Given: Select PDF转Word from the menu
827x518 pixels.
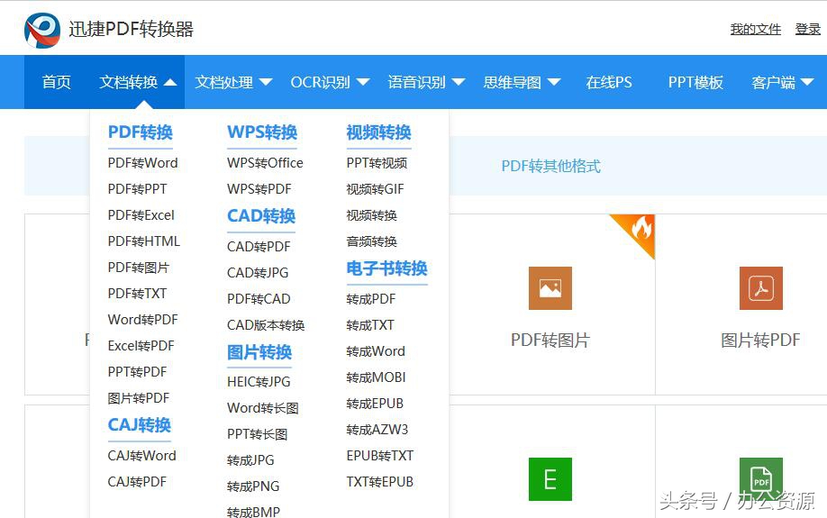Looking at the screenshot, I should tap(142, 163).
